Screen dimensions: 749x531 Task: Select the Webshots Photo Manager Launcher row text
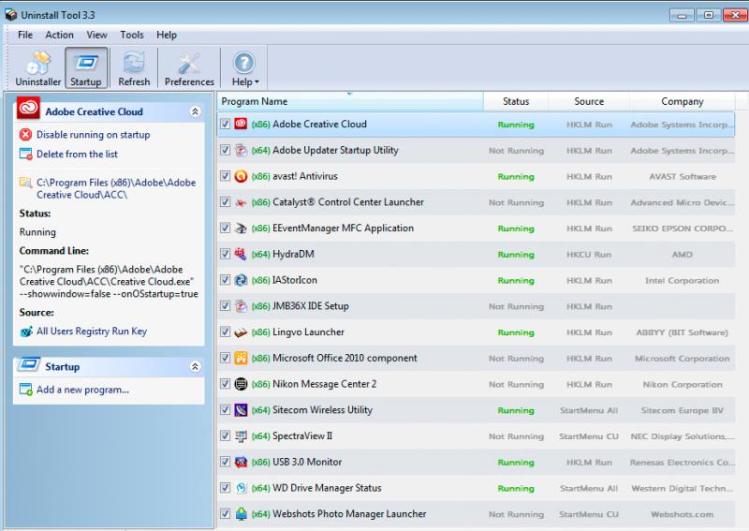pos(349,514)
